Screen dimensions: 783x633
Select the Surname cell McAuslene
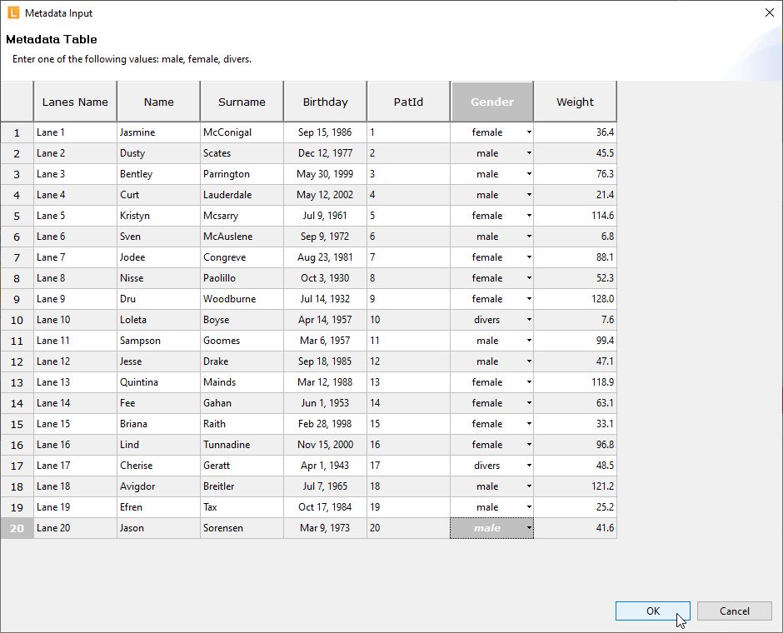pos(242,237)
